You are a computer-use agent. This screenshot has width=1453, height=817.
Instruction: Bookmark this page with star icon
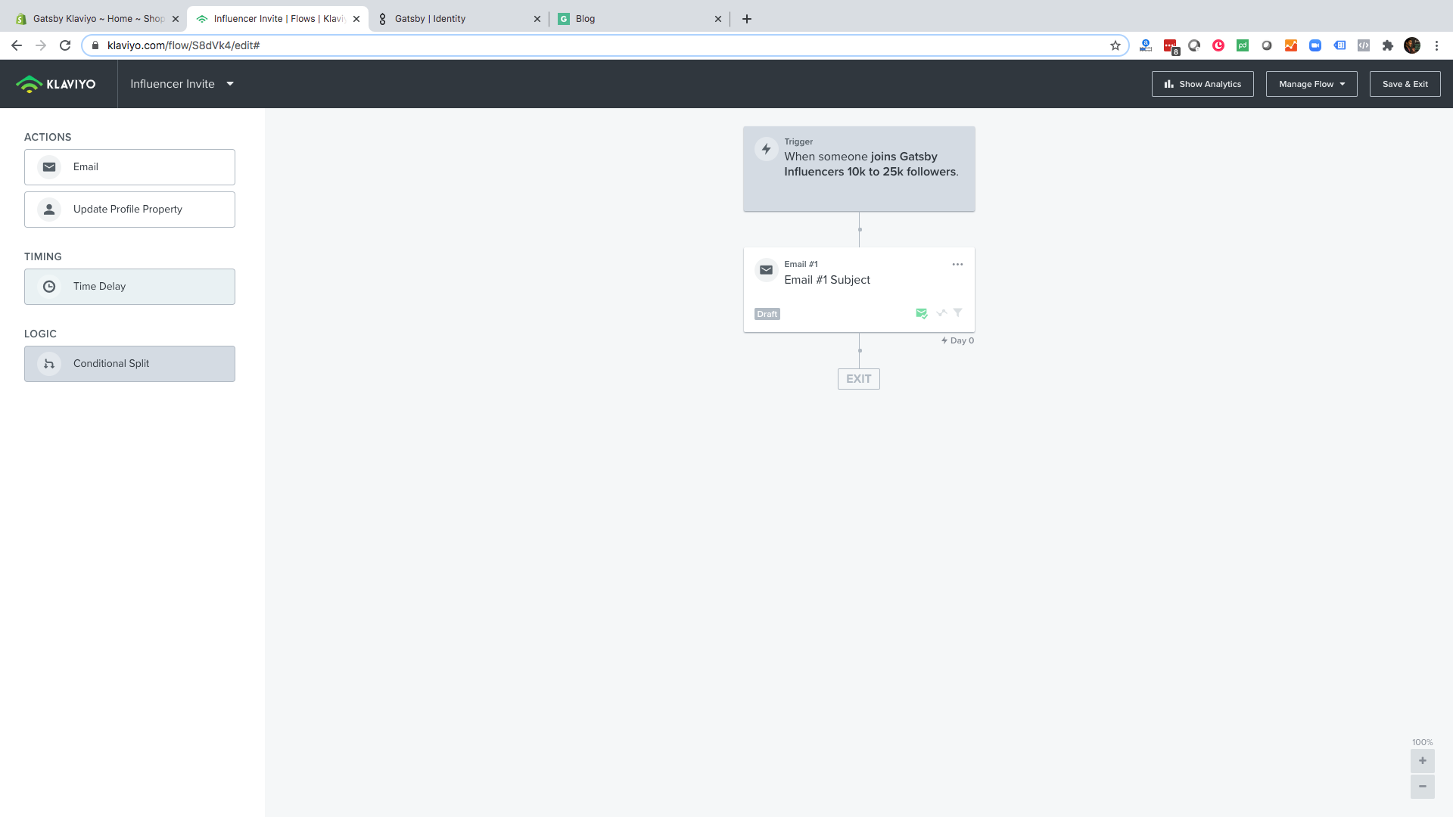(x=1115, y=45)
